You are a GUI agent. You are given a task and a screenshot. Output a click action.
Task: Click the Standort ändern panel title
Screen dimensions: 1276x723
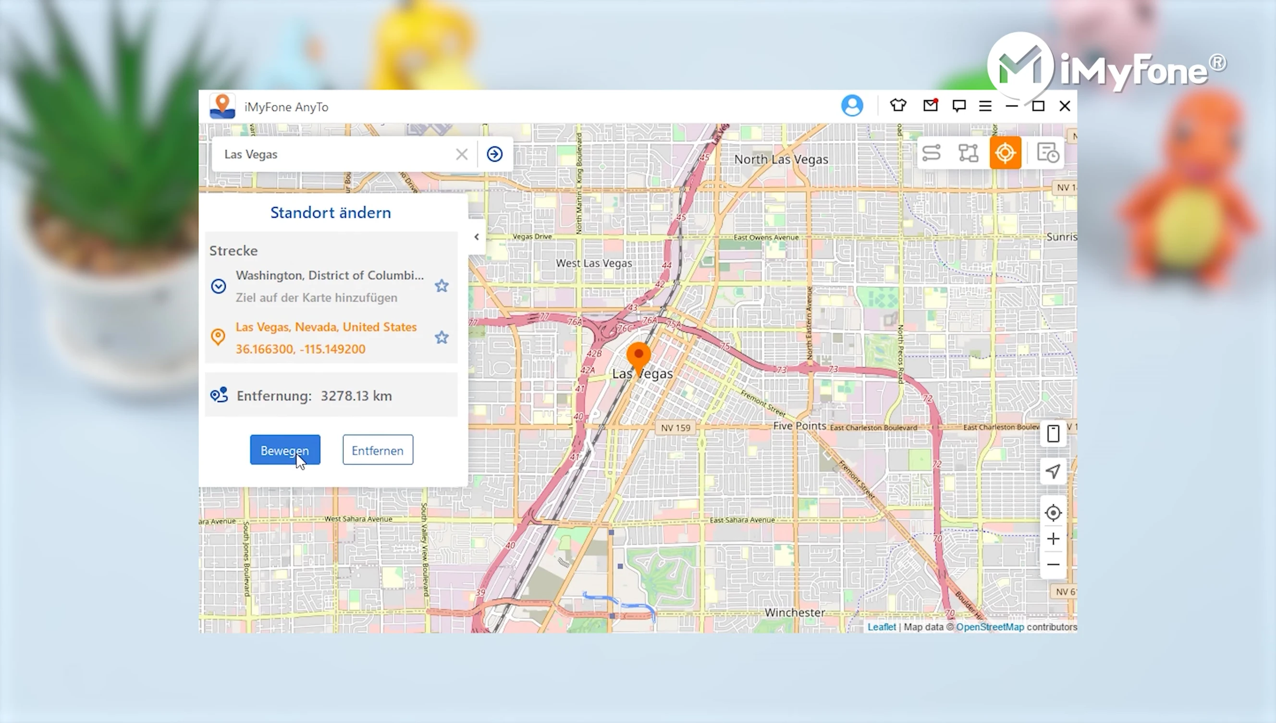click(x=331, y=212)
